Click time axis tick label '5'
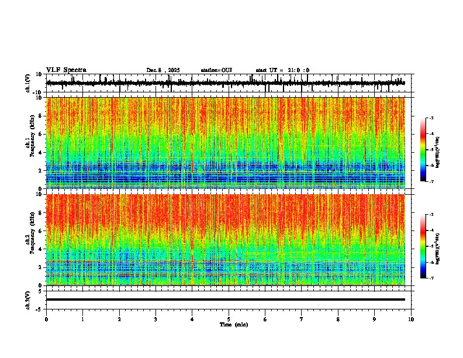Viewport: 463px width, 358px height. click(x=229, y=319)
